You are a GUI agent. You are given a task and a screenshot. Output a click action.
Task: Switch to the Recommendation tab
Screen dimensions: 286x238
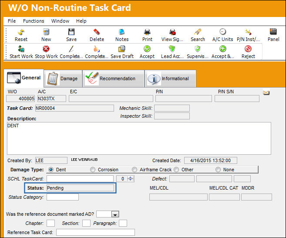pyautogui.click(x=113, y=78)
